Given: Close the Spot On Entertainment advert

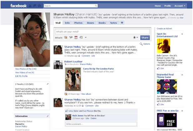Looking at the screenshot, I should click(182, 34).
